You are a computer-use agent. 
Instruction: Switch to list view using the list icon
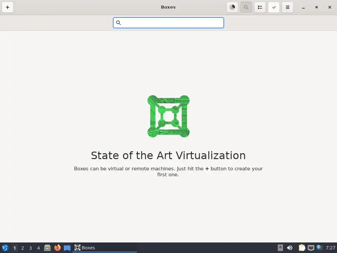click(260, 7)
